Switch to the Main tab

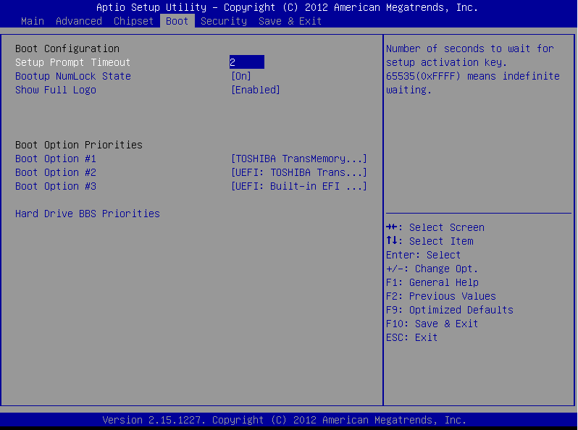33,21
